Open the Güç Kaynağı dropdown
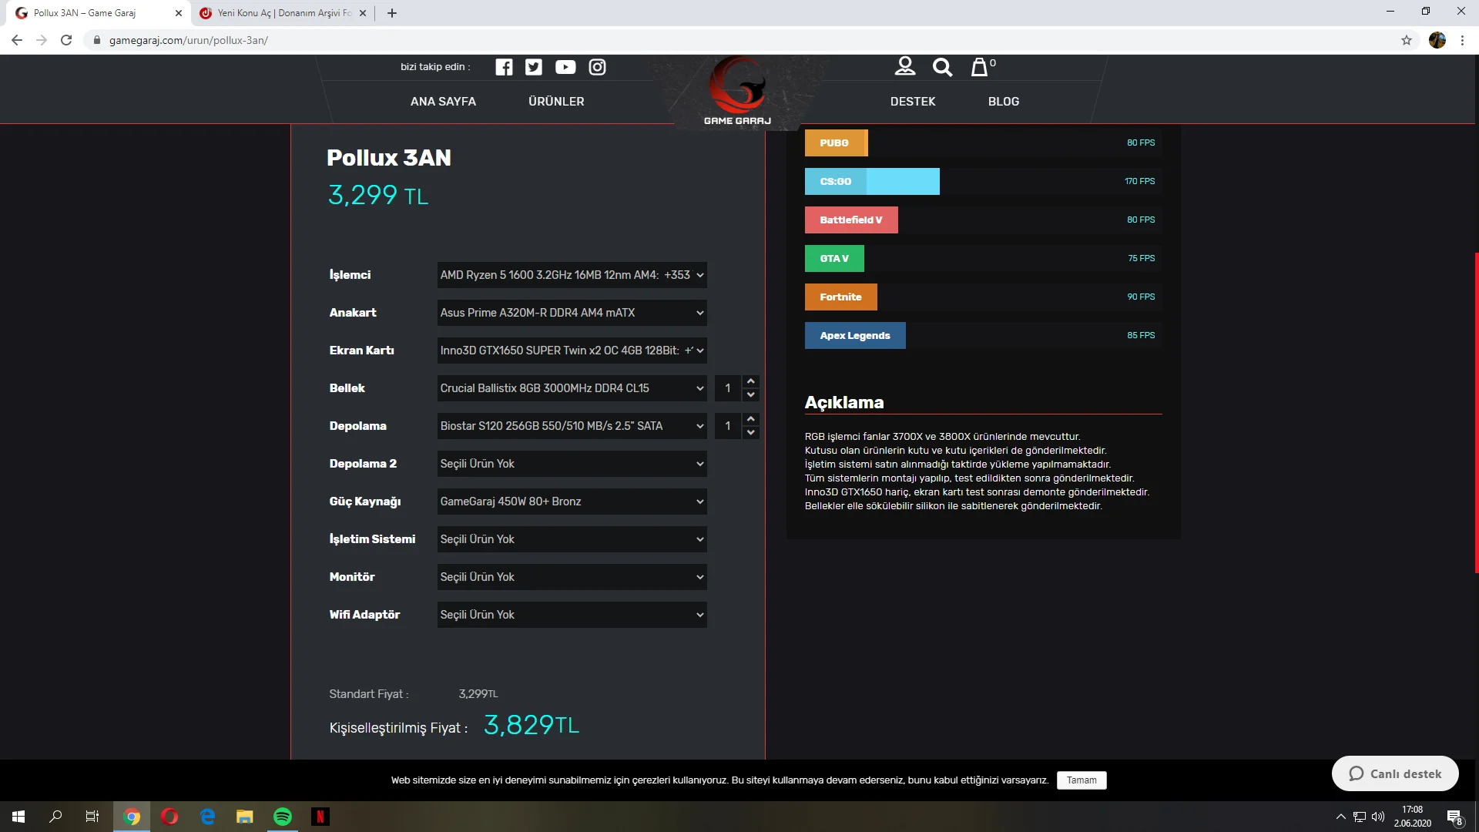Image resolution: width=1479 pixels, height=832 pixels. pyautogui.click(x=572, y=502)
